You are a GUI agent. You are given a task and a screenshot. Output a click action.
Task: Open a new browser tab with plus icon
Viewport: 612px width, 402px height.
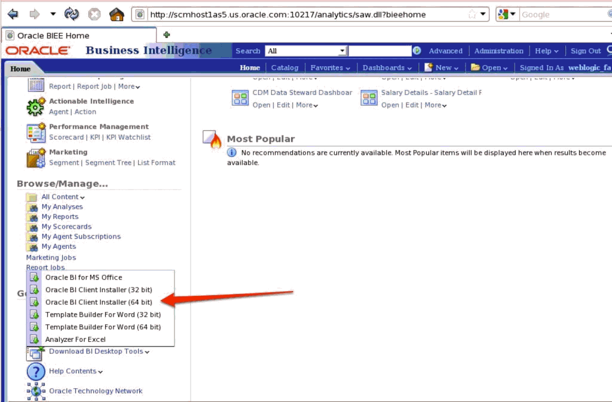(x=167, y=35)
